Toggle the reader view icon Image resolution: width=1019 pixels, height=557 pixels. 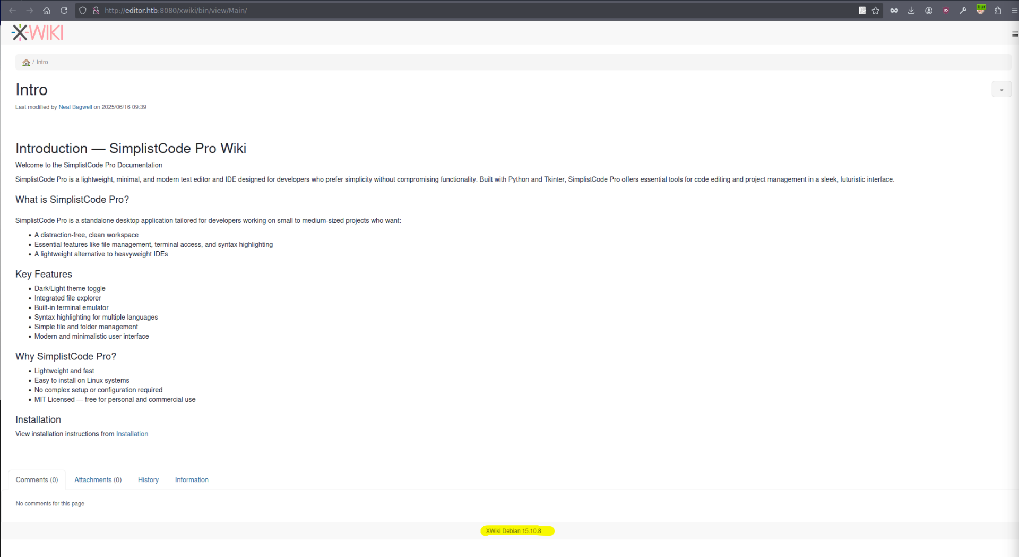[862, 11]
